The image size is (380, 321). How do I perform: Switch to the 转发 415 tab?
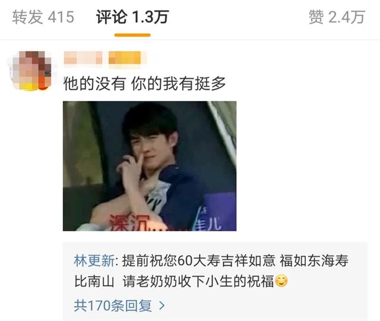click(x=43, y=17)
